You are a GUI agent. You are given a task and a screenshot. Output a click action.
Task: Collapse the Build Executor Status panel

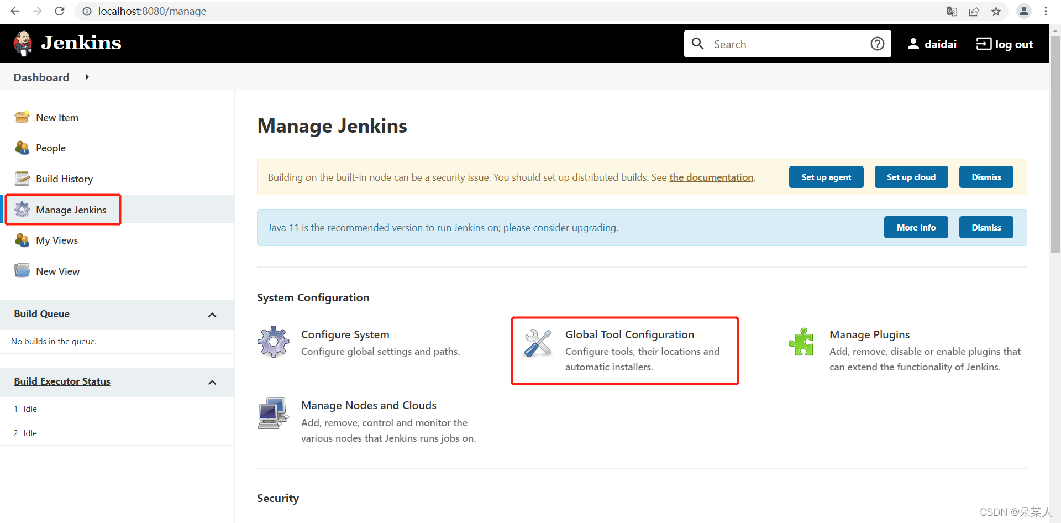pos(212,382)
